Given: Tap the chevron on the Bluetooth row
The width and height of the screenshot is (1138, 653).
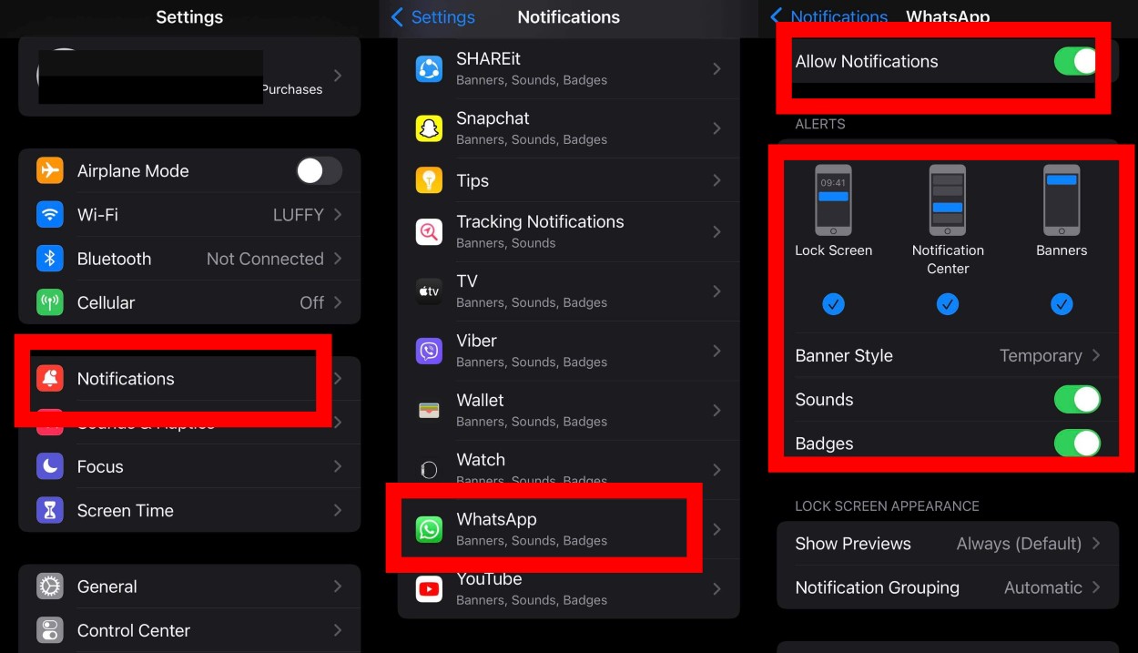Looking at the screenshot, I should tap(338, 259).
